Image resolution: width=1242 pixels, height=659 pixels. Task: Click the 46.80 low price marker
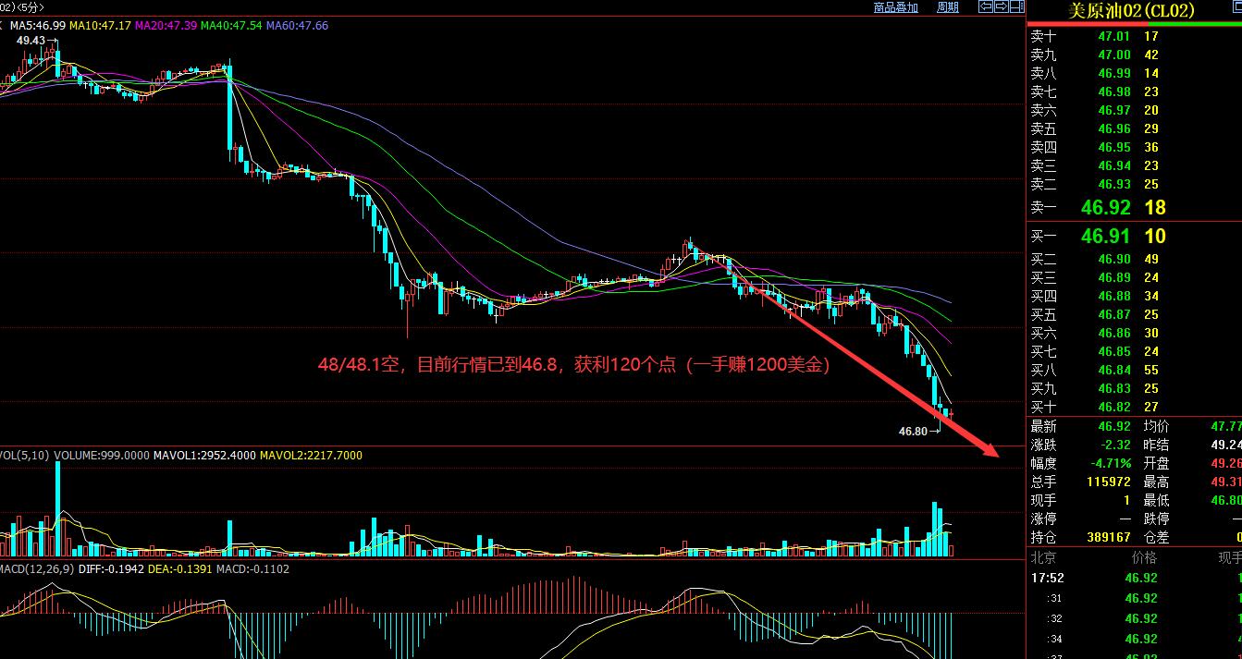coord(913,431)
